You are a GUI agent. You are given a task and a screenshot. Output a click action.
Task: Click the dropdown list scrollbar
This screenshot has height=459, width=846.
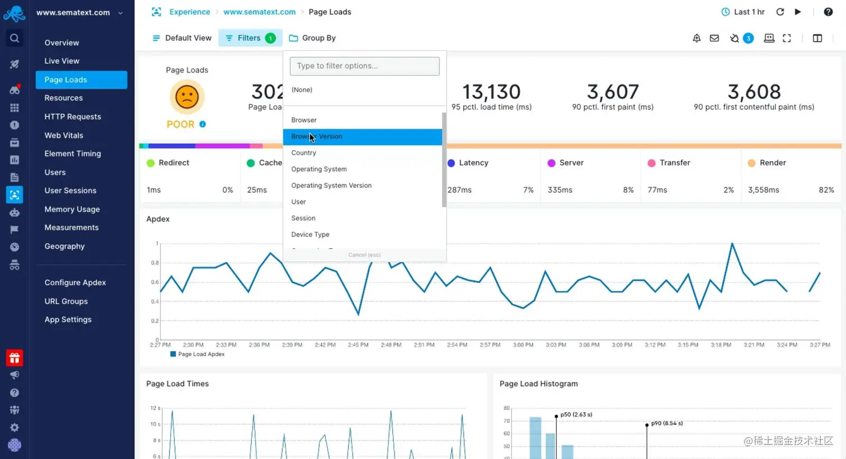point(444,160)
